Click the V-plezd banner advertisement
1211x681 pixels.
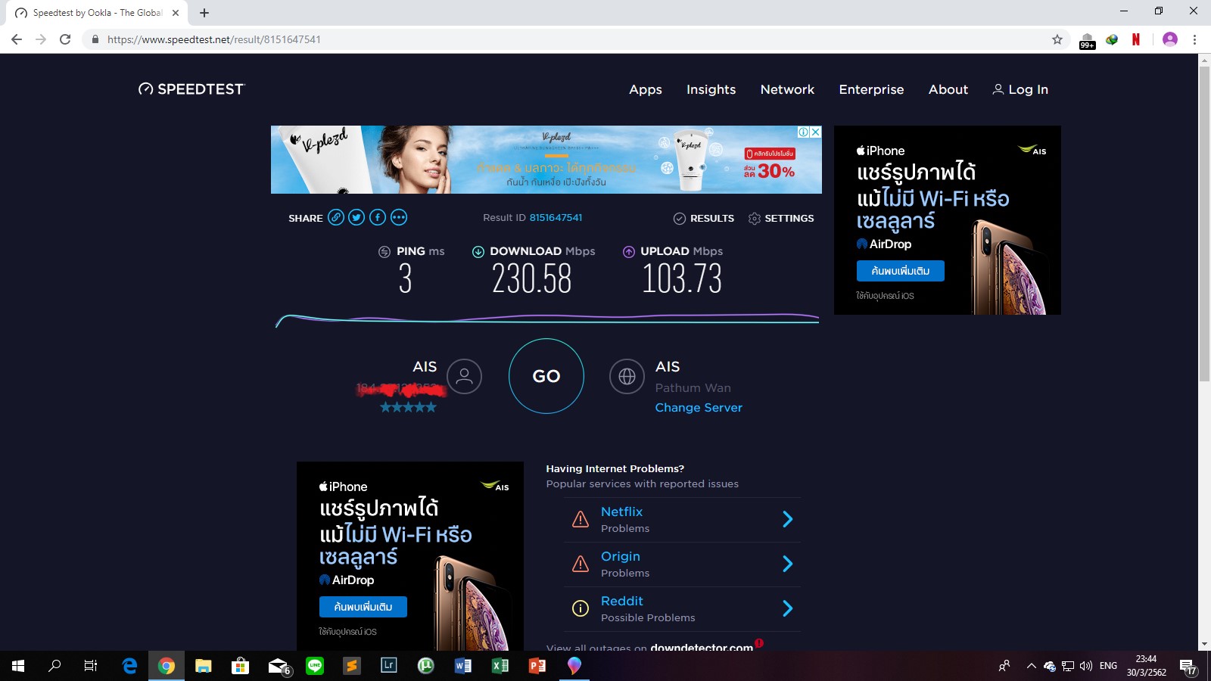coord(546,160)
